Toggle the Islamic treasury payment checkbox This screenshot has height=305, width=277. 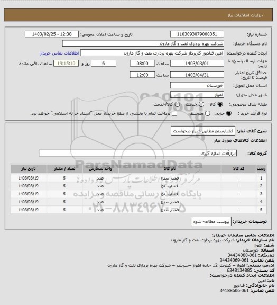point(174,113)
